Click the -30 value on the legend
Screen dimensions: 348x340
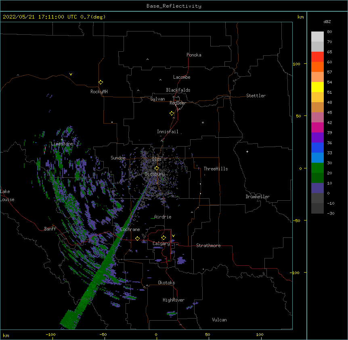331,213
